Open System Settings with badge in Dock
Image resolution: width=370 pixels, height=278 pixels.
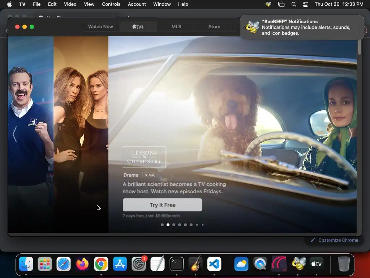pyautogui.click(x=139, y=264)
